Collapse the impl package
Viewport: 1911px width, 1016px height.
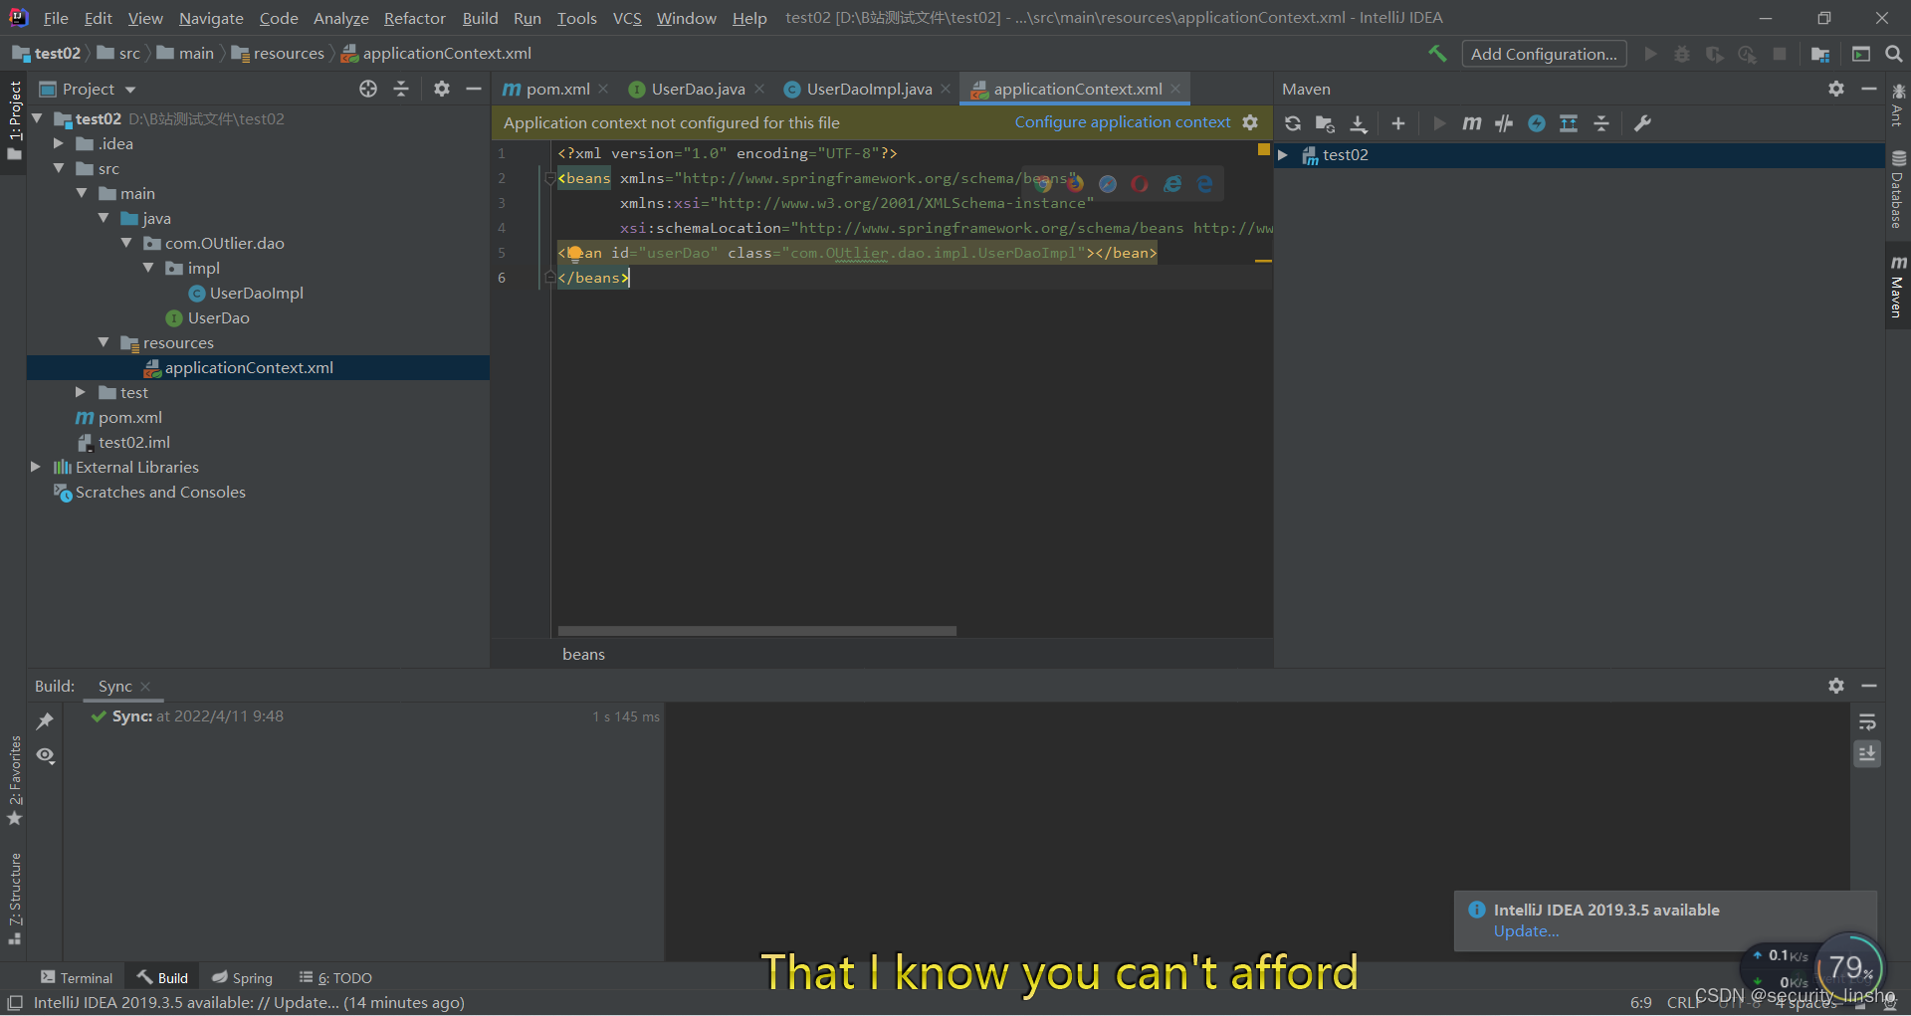click(148, 268)
